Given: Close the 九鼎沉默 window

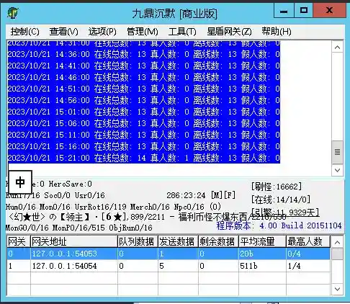Looking at the screenshot, I should (x=329, y=11).
